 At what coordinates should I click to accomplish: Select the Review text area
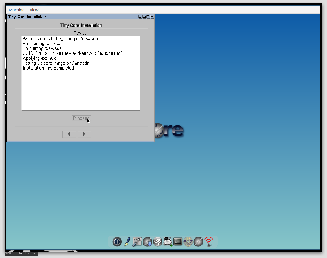point(80,89)
